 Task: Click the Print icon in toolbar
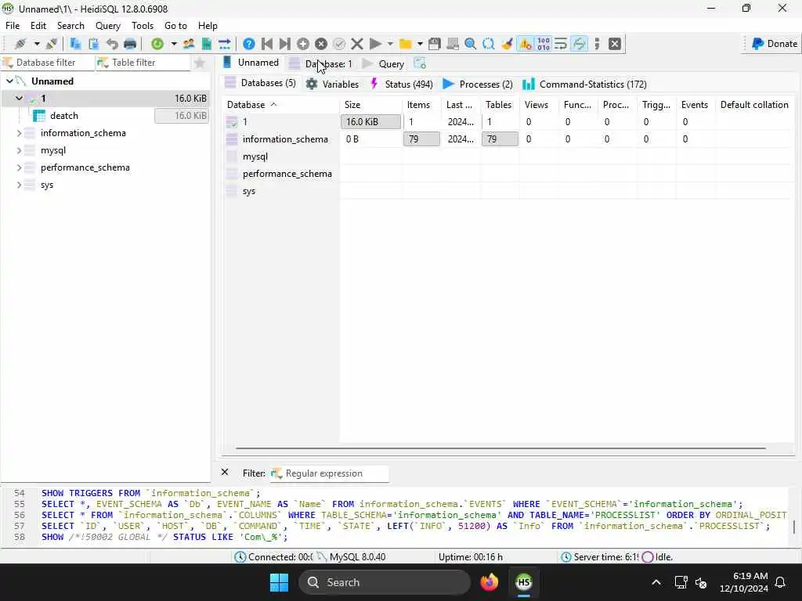click(x=130, y=44)
